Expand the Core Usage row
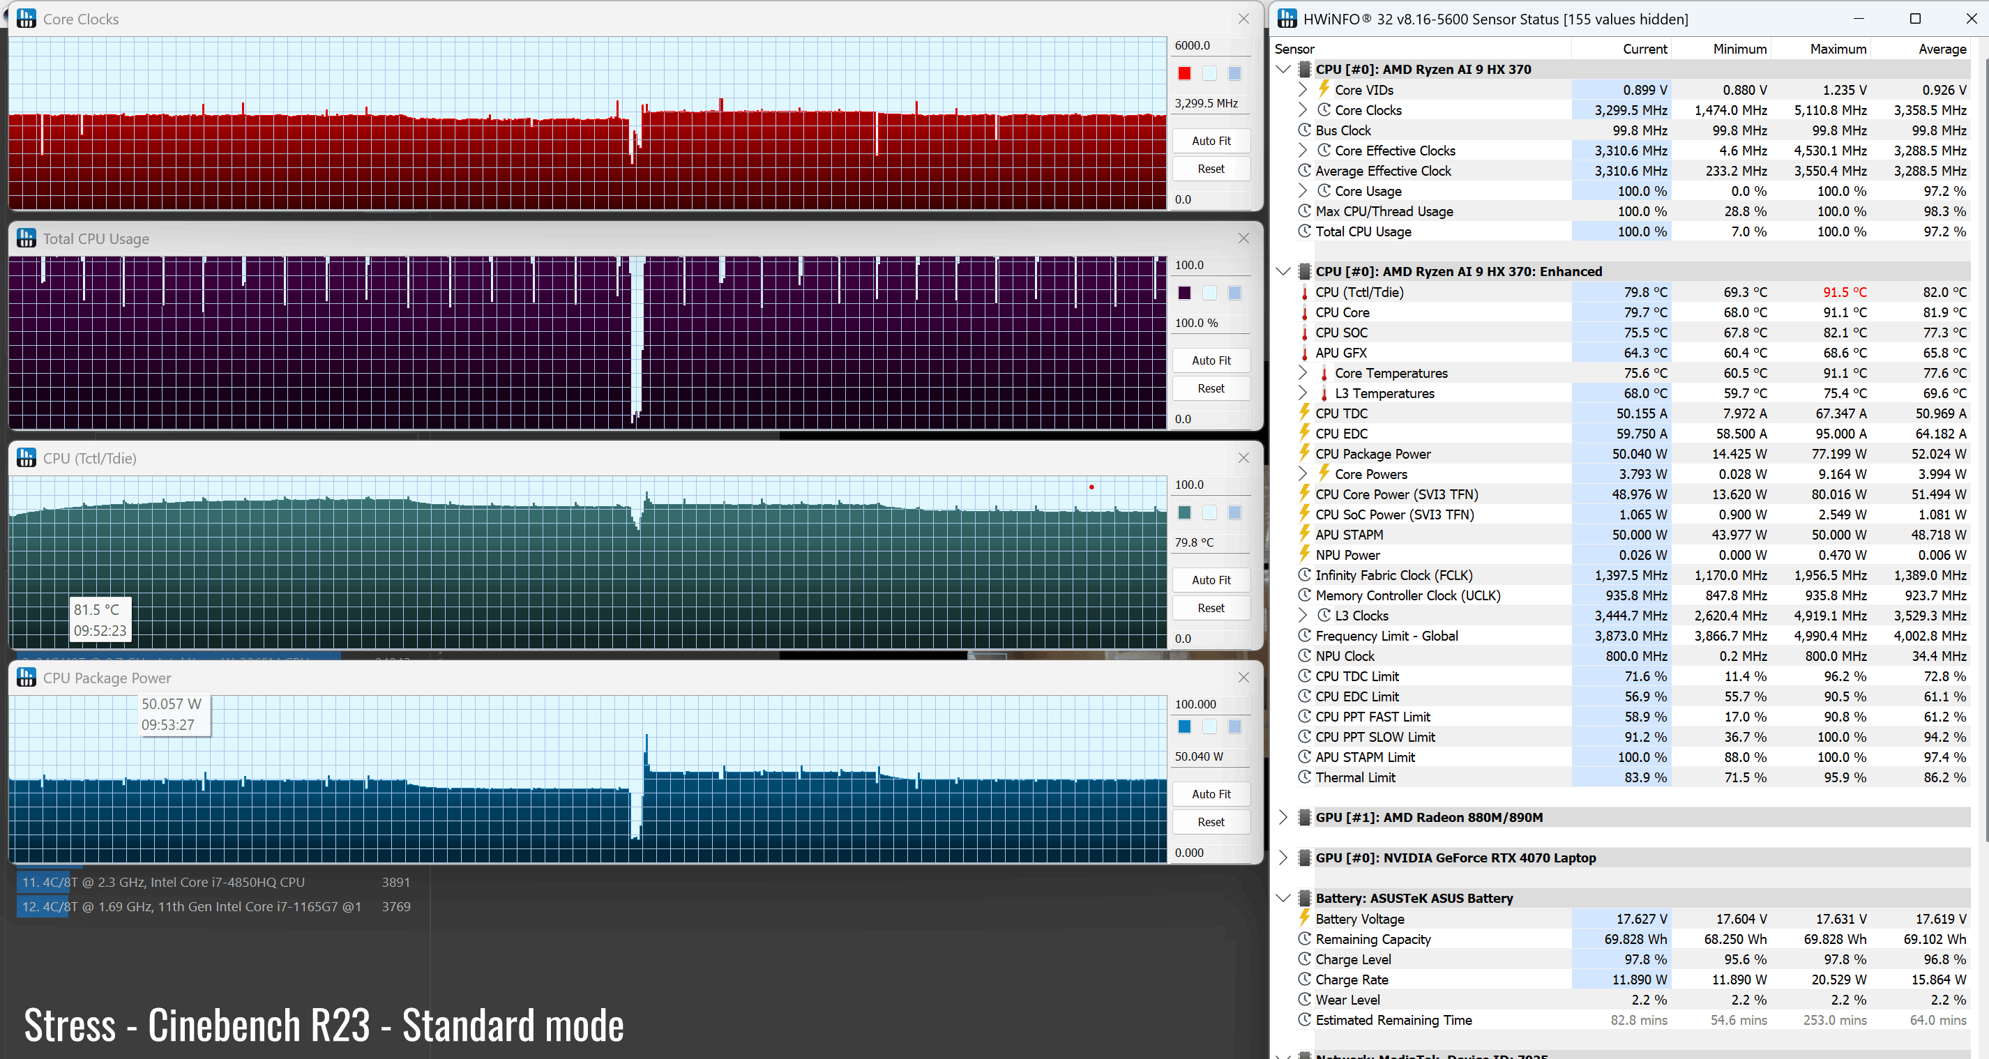 [x=1303, y=190]
